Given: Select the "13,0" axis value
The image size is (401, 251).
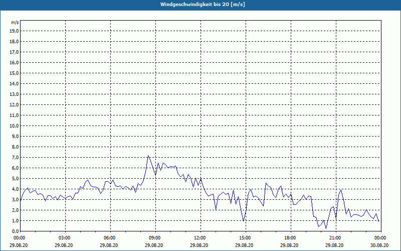Looking at the screenshot, I should [15, 94].
